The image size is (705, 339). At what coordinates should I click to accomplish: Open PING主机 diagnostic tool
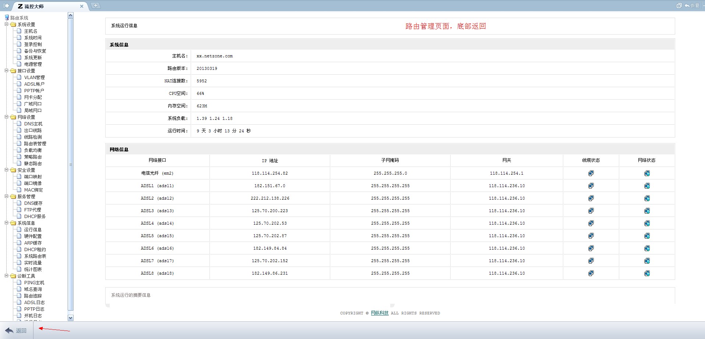coord(34,283)
